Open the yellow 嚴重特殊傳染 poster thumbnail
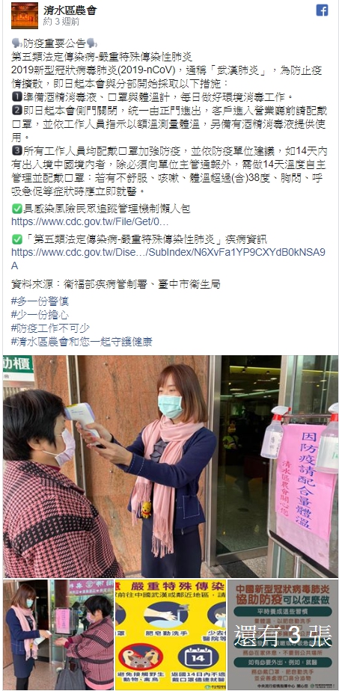The height and width of the screenshot is (691, 339). 171,635
